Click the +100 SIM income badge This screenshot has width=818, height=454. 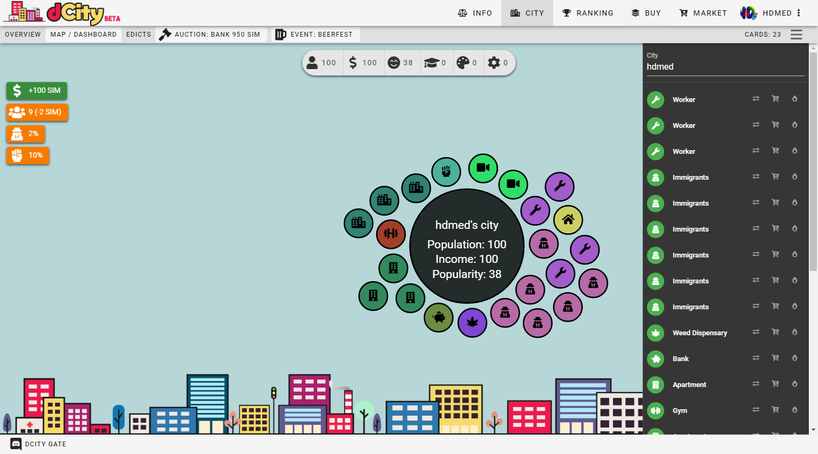pyautogui.click(x=37, y=91)
